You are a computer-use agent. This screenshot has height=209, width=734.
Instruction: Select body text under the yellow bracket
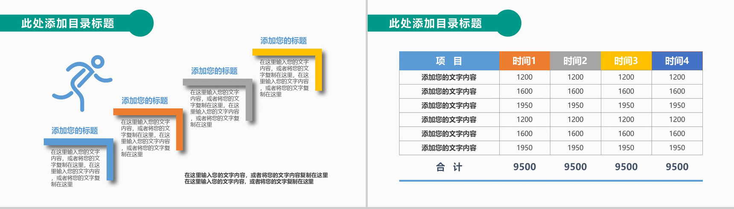click(284, 78)
